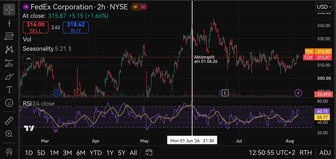This screenshot has height=159, width=336.
Task: Select the trend line drawing tool
Action: click(9, 23)
